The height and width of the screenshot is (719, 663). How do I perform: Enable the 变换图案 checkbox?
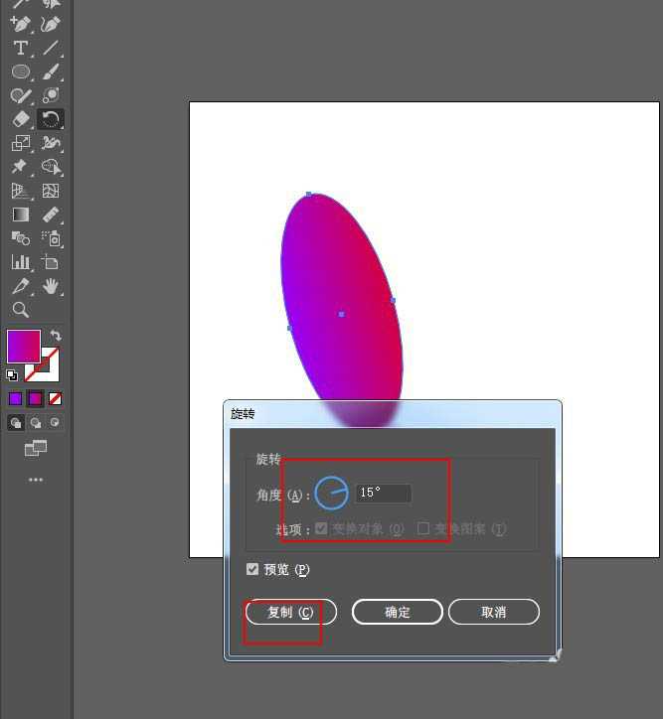pyautogui.click(x=423, y=528)
